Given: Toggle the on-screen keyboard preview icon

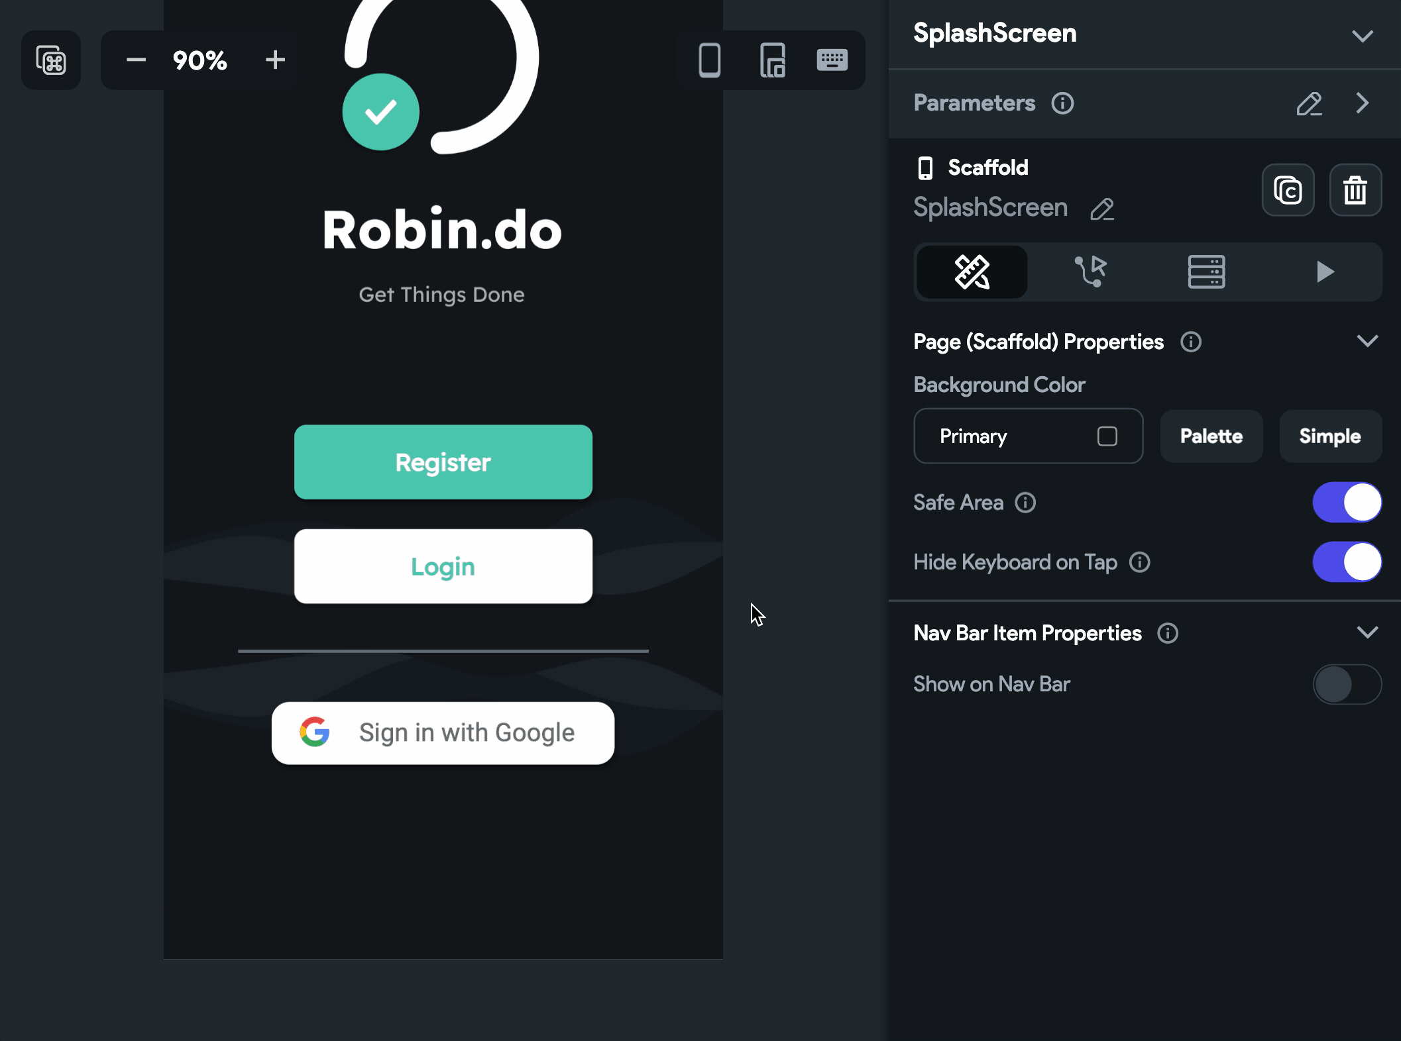Looking at the screenshot, I should (x=832, y=60).
